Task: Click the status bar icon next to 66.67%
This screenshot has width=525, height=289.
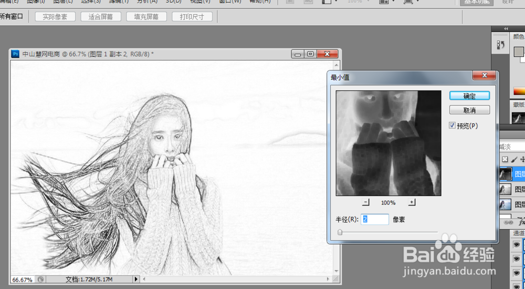Action: [40, 279]
